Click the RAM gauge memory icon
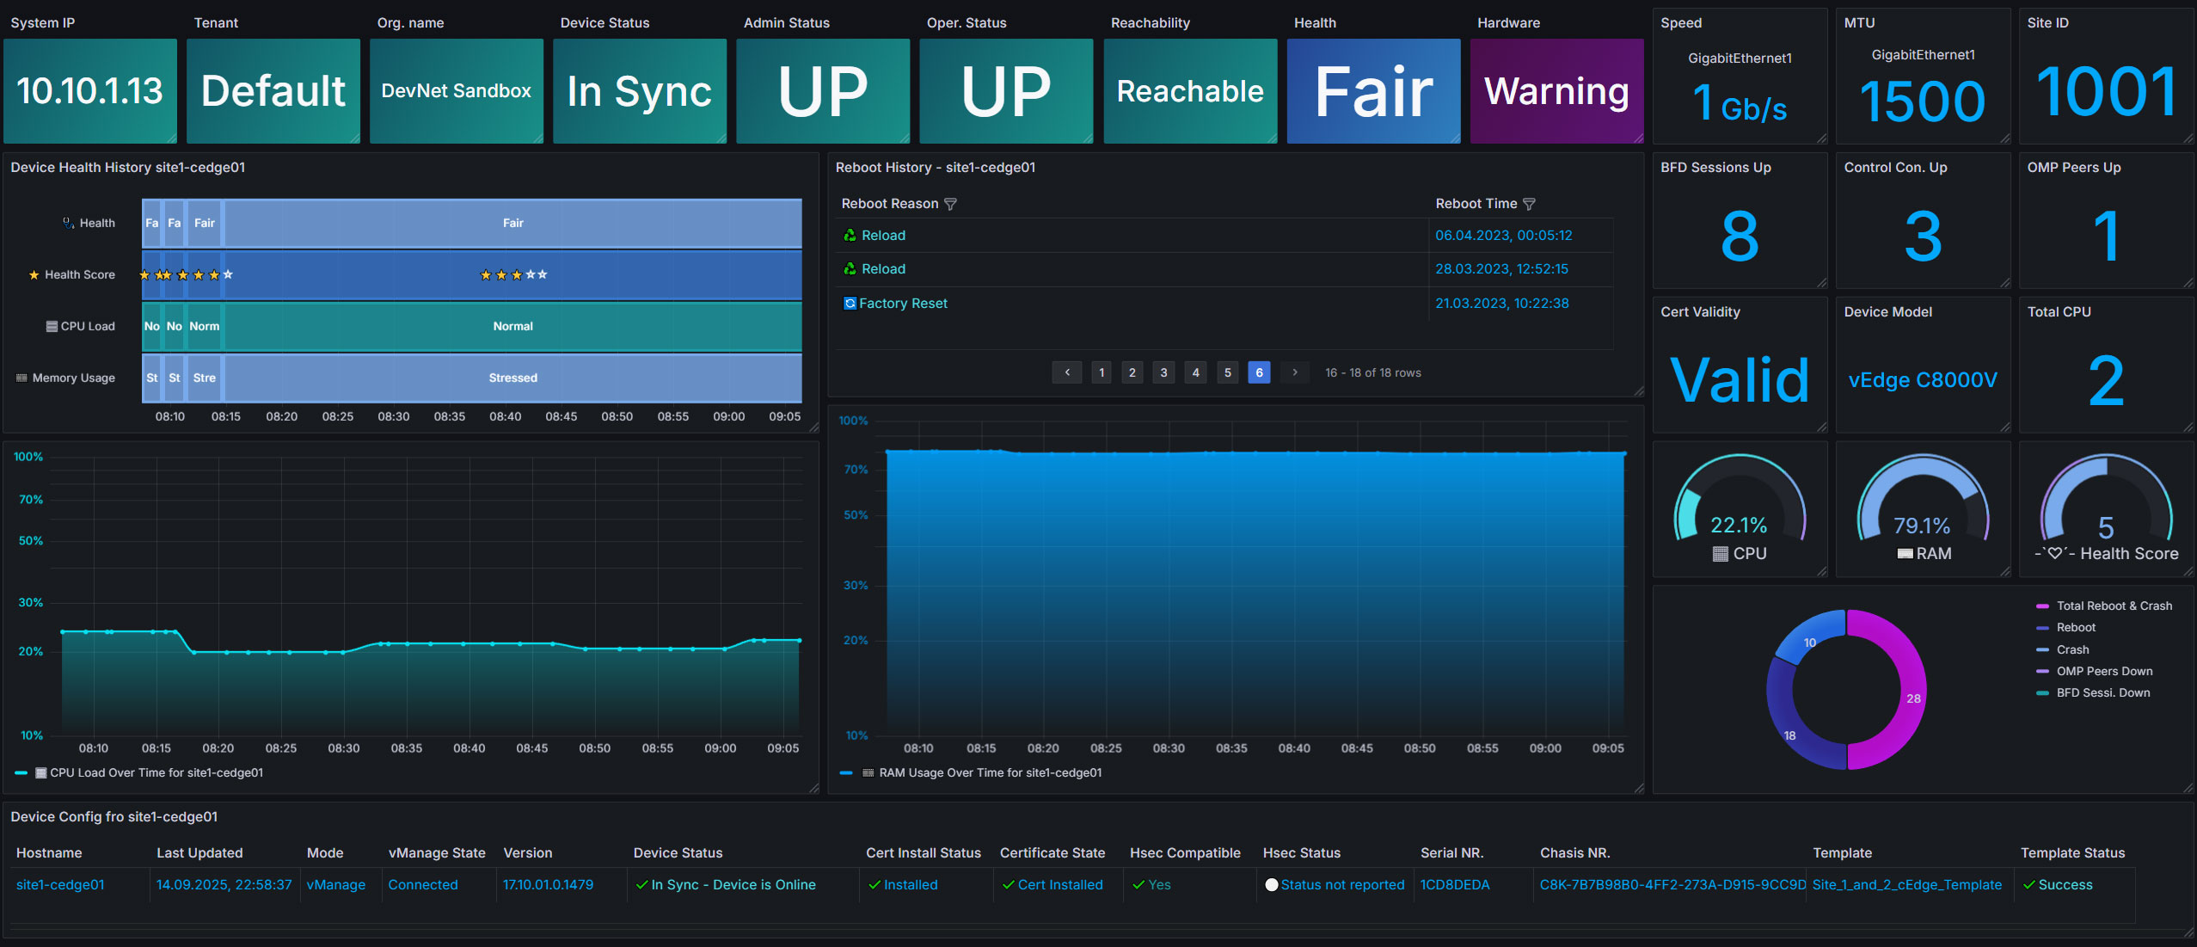This screenshot has width=2197, height=947. pyautogui.click(x=1905, y=554)
